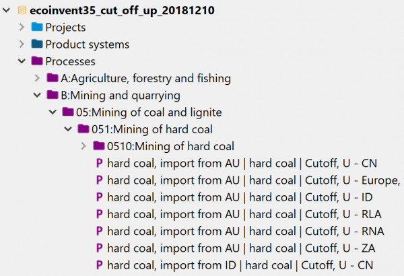This screenshot has width=404, height=276.
Task: Expand A:Agriculture, forestry and fishing category
Action: 37,78
